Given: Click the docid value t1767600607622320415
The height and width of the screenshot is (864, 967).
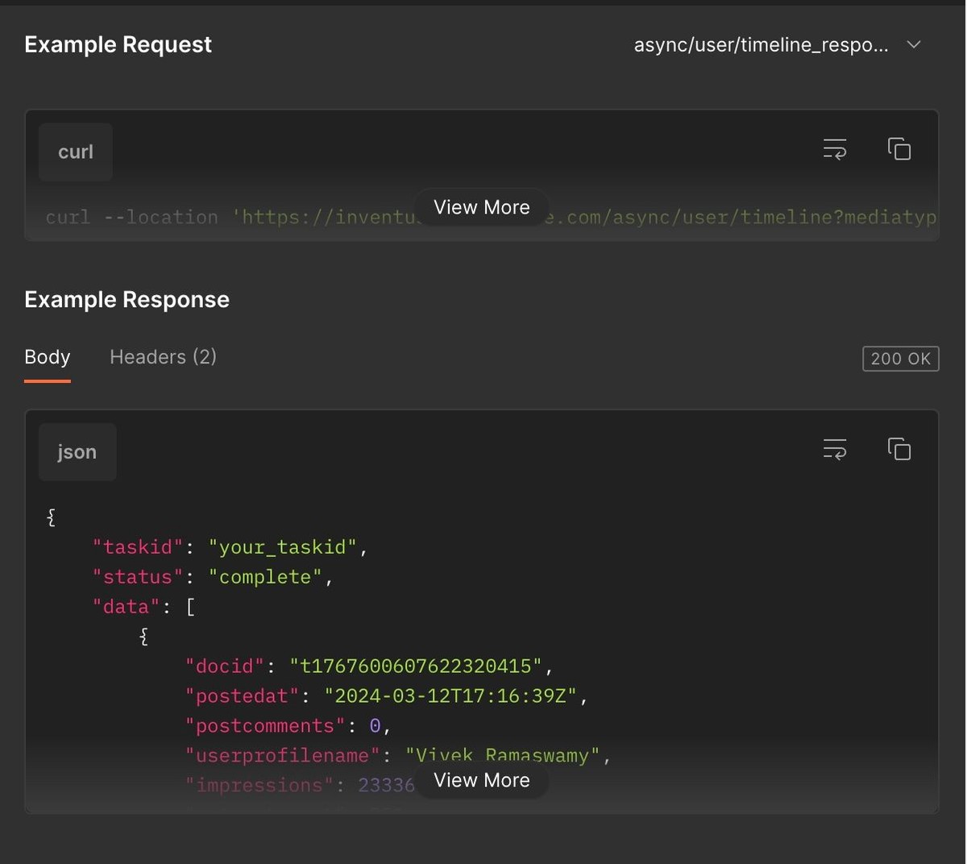Looking at the screenshot, I should click(416, 667).
